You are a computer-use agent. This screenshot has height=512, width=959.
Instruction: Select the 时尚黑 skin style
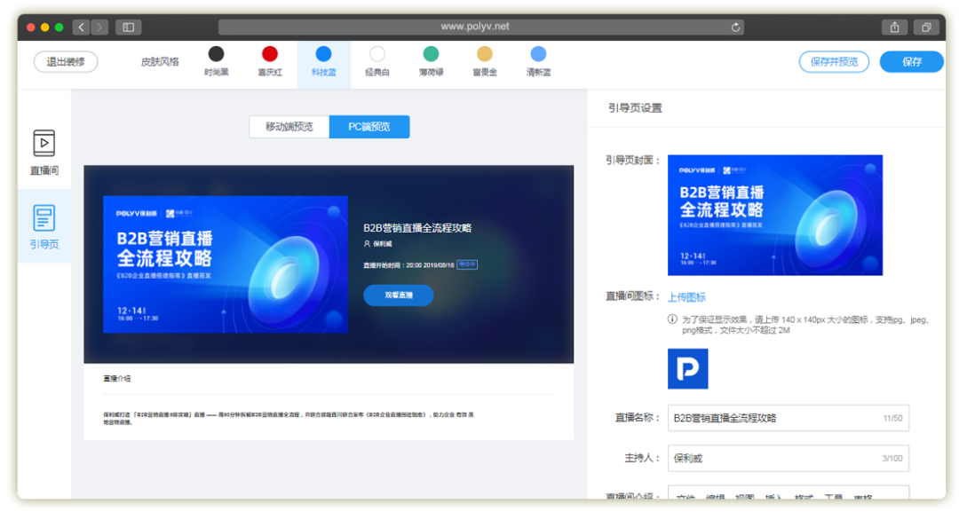(217, 53)
